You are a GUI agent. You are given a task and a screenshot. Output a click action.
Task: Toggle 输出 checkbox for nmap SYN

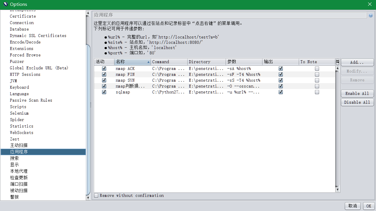point(281,80)
